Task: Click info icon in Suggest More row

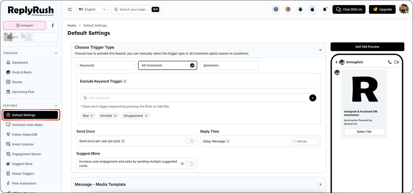Action: click(x=182, y=164)
